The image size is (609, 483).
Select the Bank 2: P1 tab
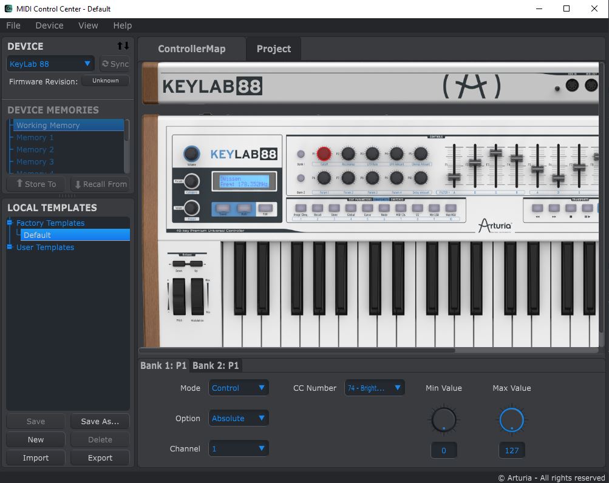click(216, 365)
